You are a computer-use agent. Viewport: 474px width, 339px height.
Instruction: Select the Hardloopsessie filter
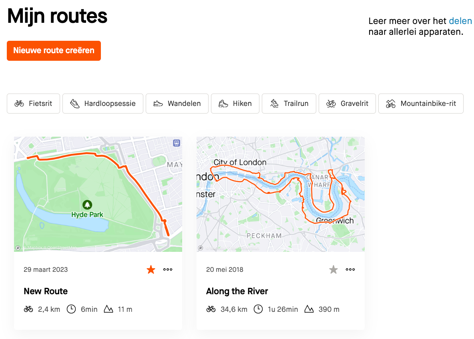103,104
